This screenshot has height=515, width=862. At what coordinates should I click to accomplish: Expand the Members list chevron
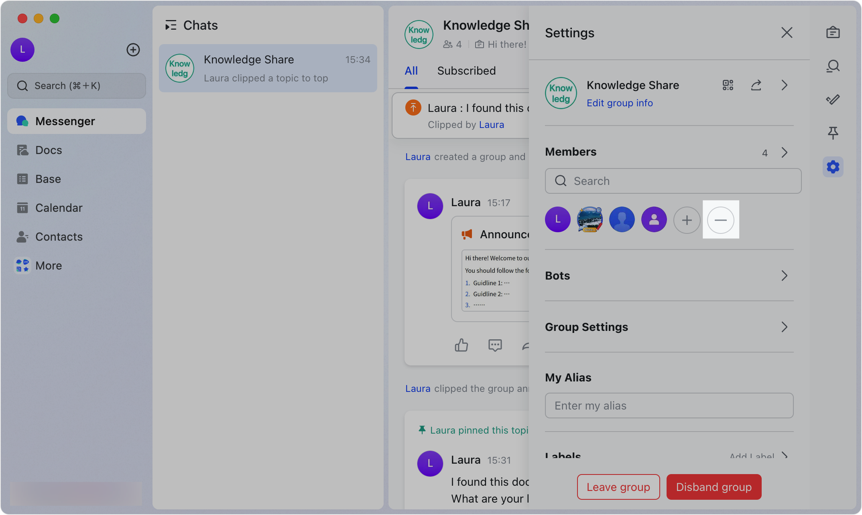(x=785, y=152)
